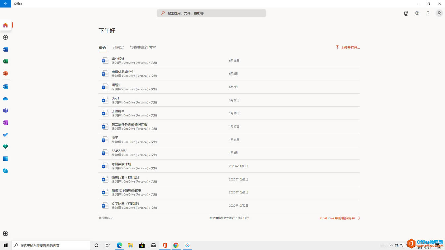Click the Create new (plus) icon

pos(5,37)
